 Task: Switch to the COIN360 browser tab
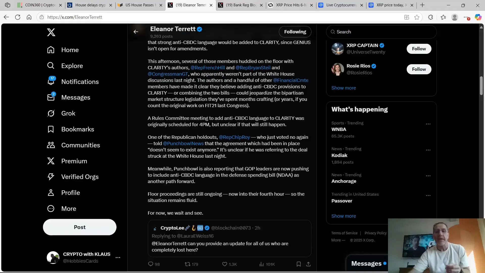click(x=40, y=5)
